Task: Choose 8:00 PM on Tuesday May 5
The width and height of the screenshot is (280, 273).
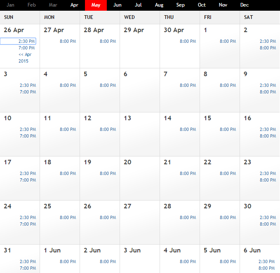Action: click(108, 85)
